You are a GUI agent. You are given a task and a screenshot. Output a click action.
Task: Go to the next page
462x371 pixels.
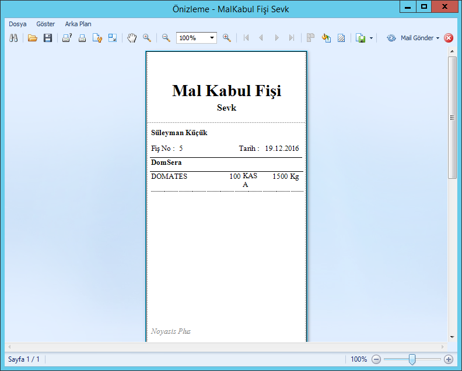coord(276,38)
